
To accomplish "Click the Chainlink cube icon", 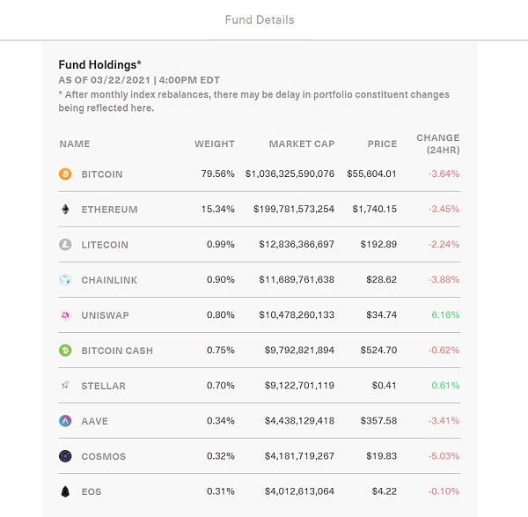I will pyautogui.click(x=65, y=280).
